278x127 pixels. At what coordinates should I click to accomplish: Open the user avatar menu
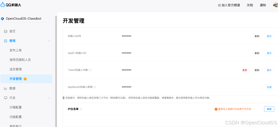(x=275, y=5)
